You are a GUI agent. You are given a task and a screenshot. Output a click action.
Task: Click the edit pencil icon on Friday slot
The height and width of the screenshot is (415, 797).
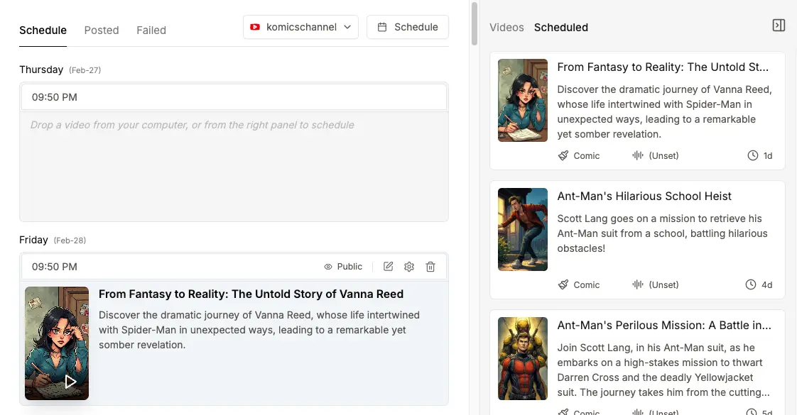388,267
